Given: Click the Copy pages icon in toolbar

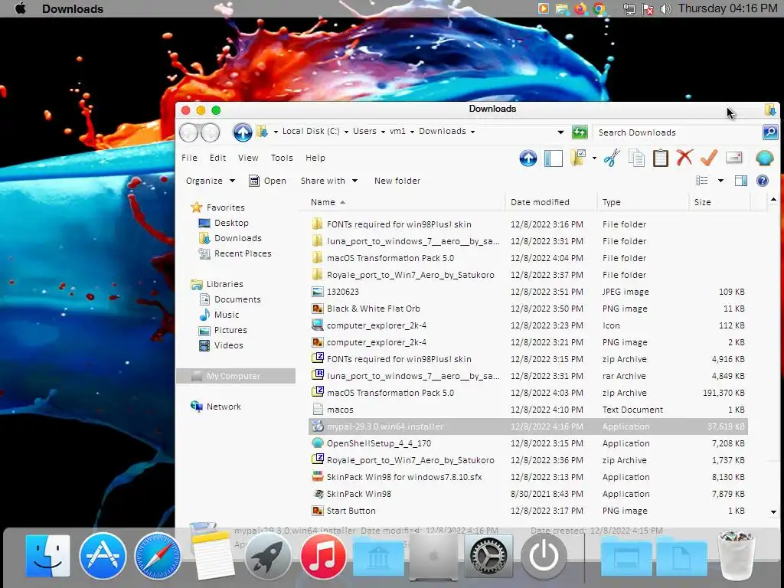Looking at the screenshot, I should 636,158.
